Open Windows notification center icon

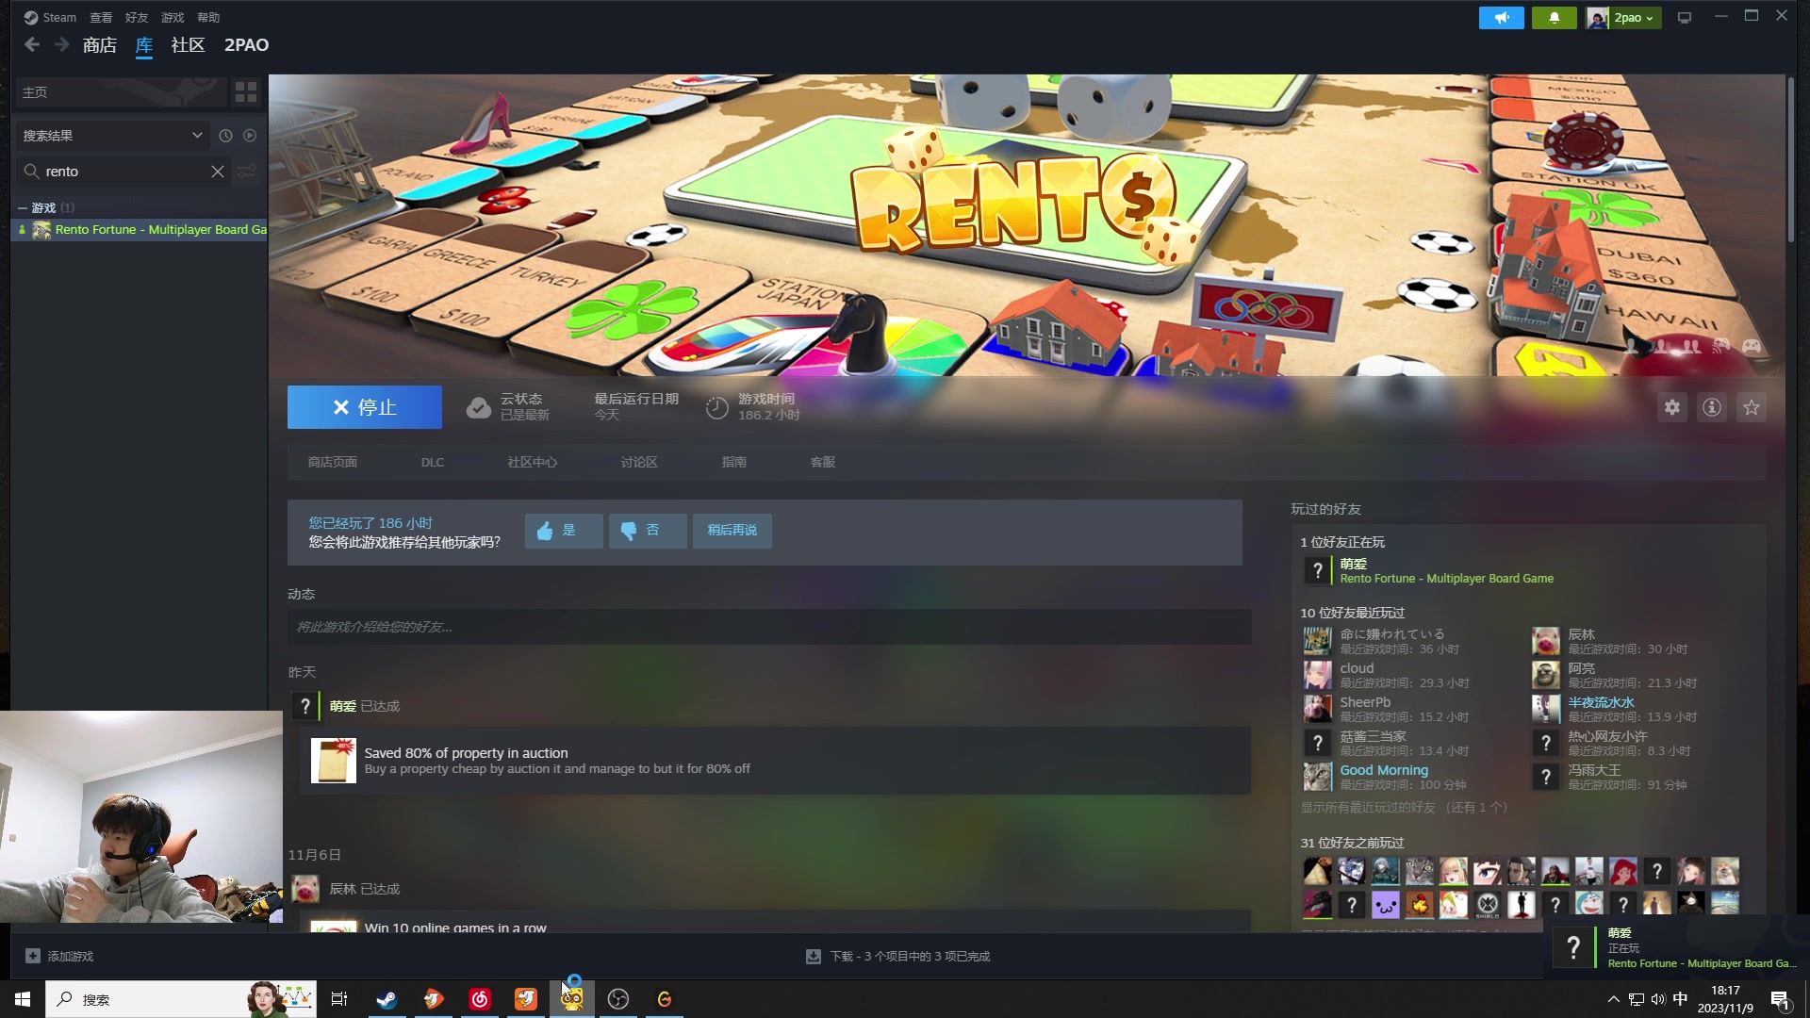1780,999
